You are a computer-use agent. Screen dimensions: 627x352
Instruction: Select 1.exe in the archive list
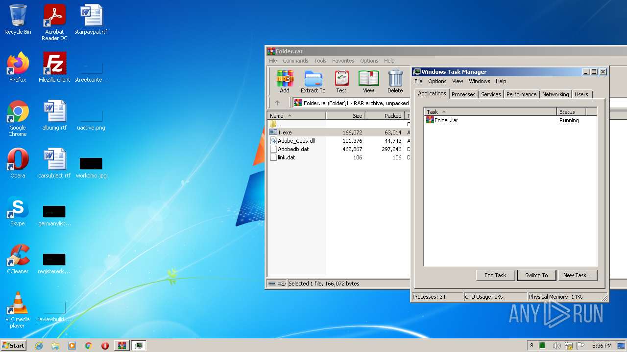tap(338, 132)
